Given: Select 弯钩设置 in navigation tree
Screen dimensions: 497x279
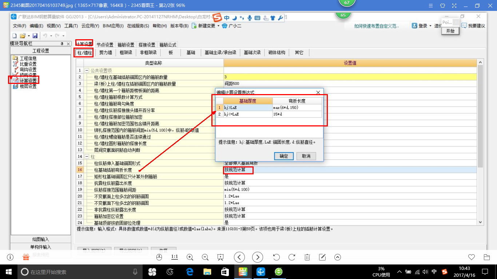Looking at the screenshot, I should click(28, 69).
